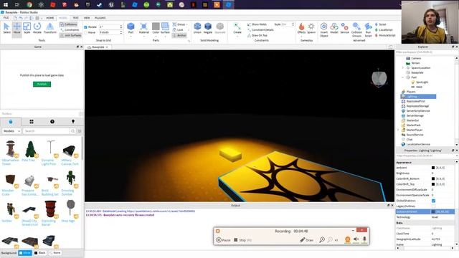
Task: Toggle Collisions in Tools group
Action: (68, 24)
